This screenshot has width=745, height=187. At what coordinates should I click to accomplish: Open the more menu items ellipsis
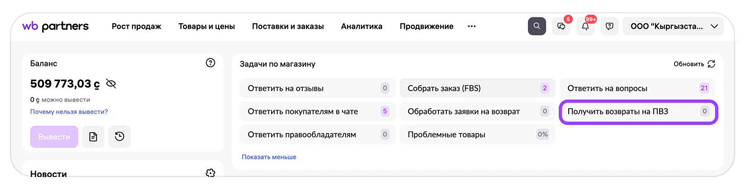[x=471, y=26]
